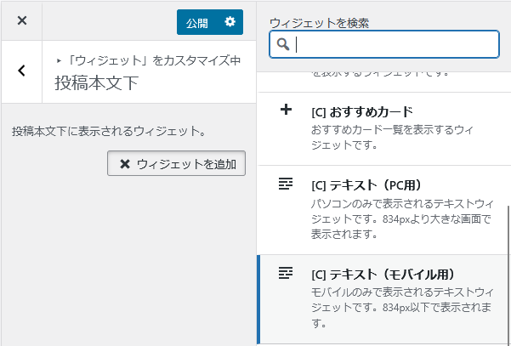Click the plus icon beside おすすめカード
The image size is (511, 346).
[286, 111]
